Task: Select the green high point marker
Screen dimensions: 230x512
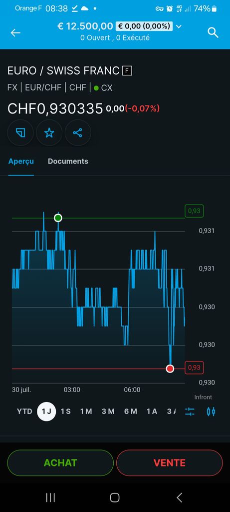Action: 58,218
